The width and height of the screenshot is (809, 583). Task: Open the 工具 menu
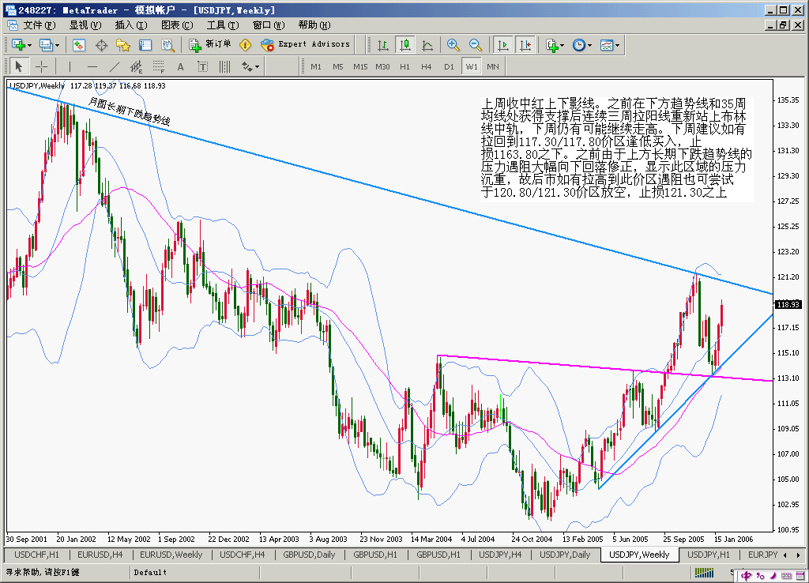point(223,24)
